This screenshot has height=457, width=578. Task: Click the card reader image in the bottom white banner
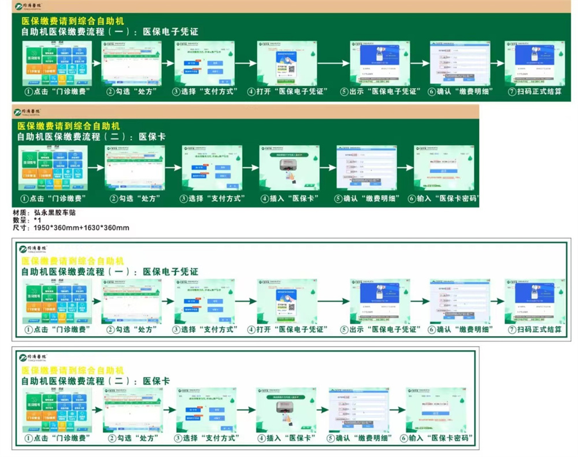pyautogui.click(x=284, y=409)
